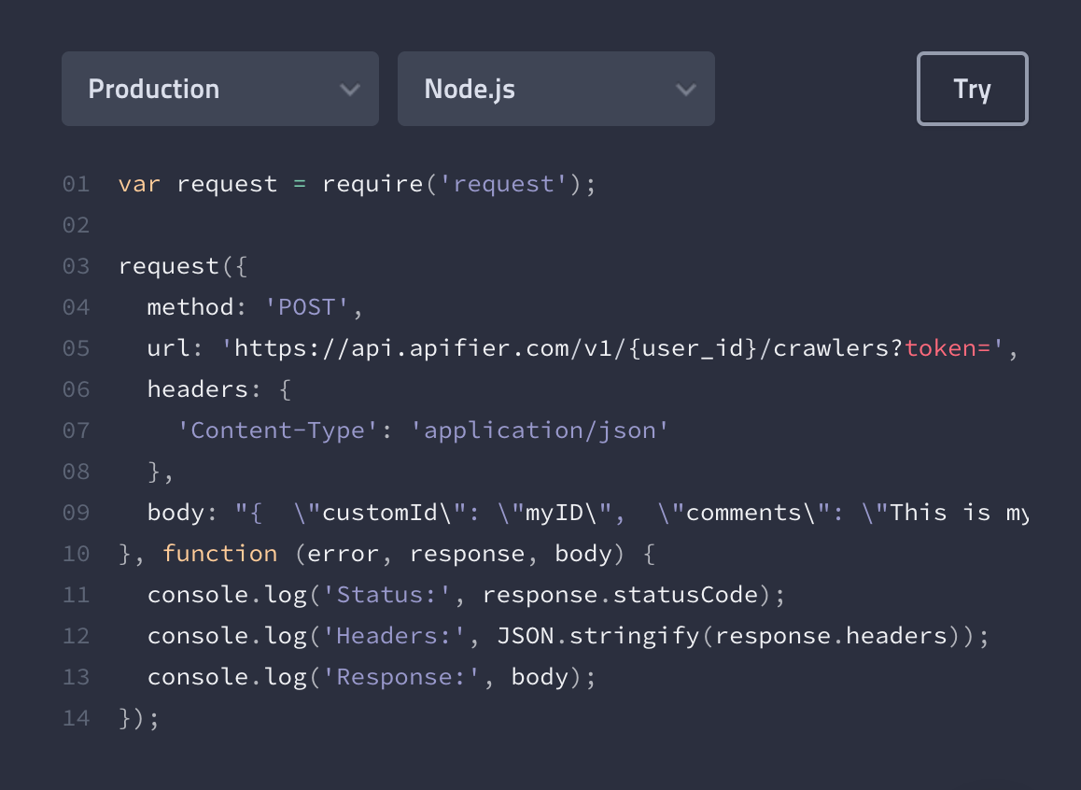Click the chevron arrow on the Production selector
Viewport: 1081px width, 790px height.
(350, 89)
